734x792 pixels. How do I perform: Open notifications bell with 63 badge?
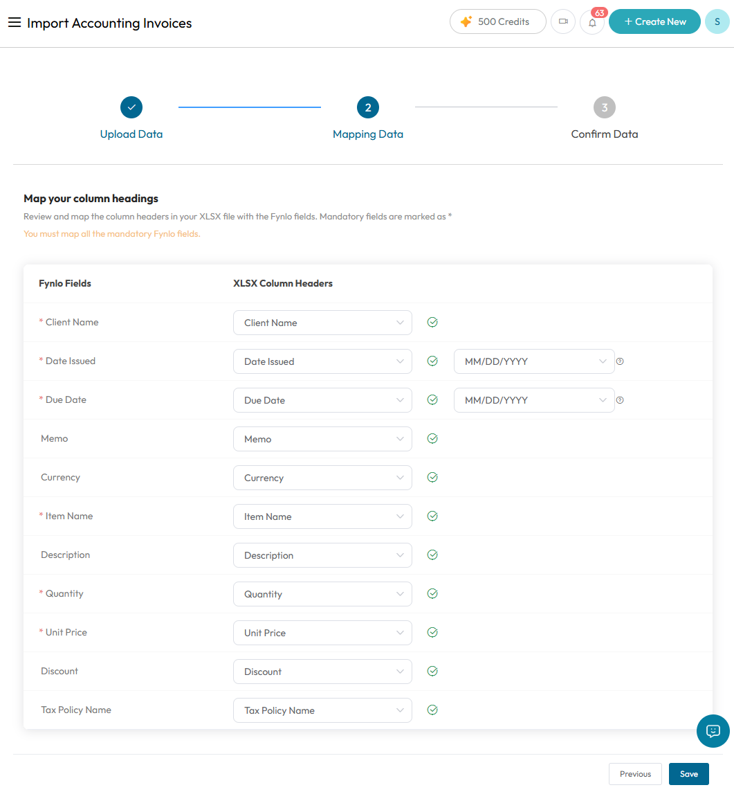coord(592,22)
